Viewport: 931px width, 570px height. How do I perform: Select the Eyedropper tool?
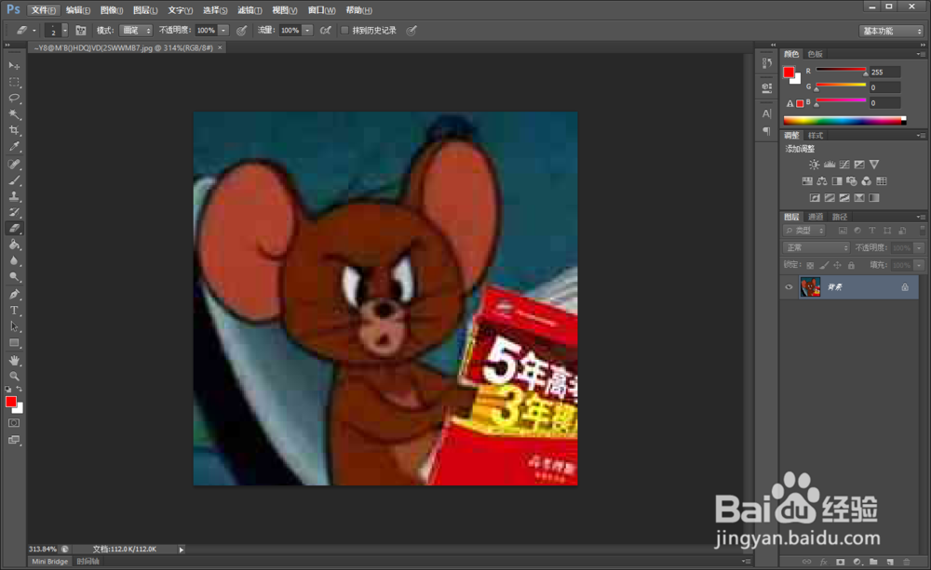(x=14, y=147)
